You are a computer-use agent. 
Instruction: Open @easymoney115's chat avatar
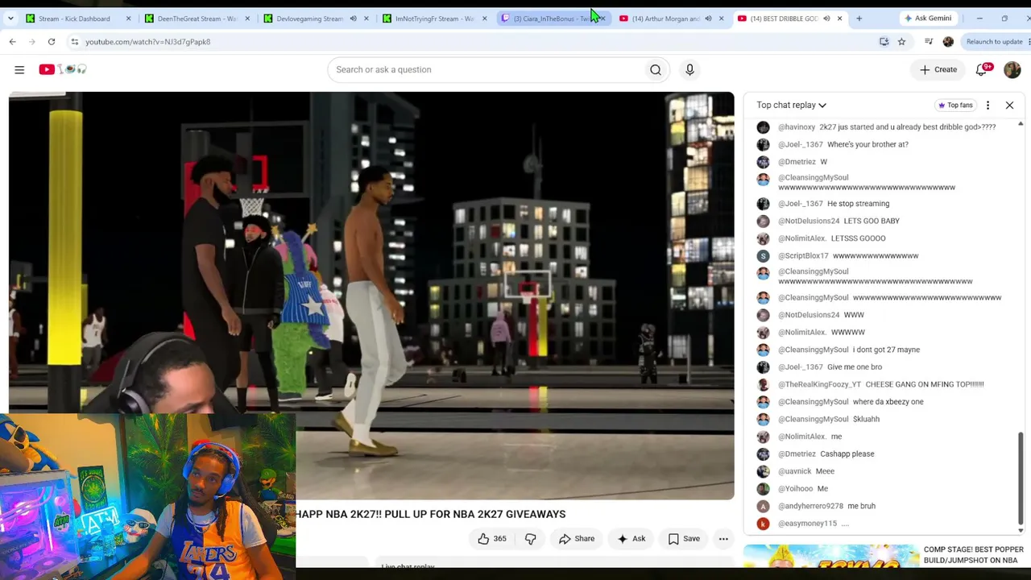coord(763,524)
